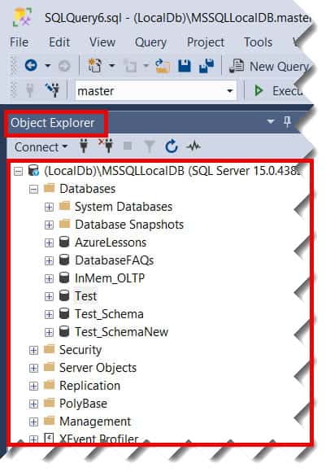Open Activity Monitor pulse icon
The height and width of the screenshot is (472, 326).
193,146
